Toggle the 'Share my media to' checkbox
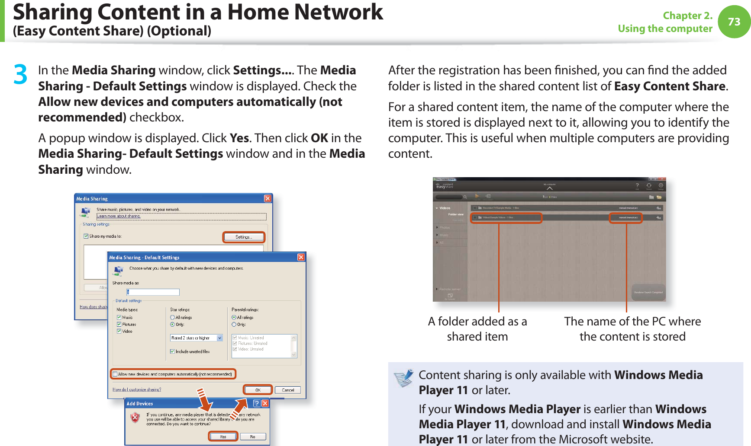Image resolution: width=751 pixels, height=446 pixels. [x=86, y=236]
